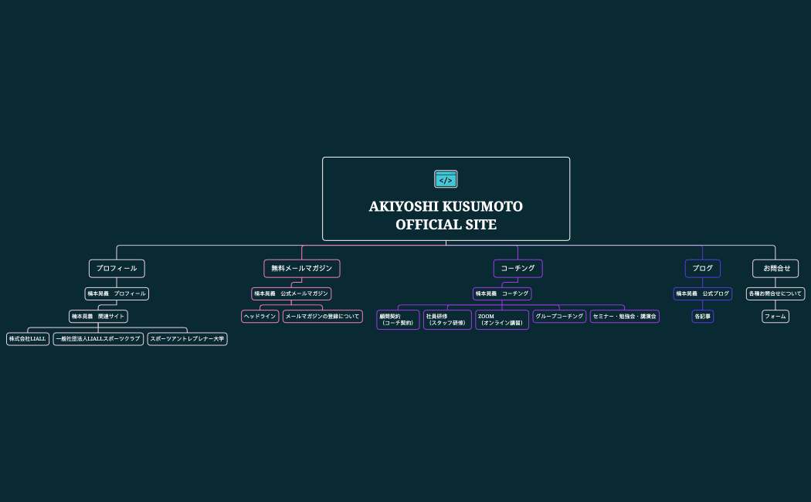Select the 各記事 node under ブログ
The height and width of the screenshot is (502, 811).
coord(702,317)
